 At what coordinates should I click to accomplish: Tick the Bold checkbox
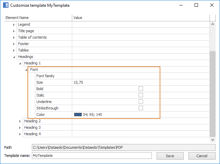click(141, 89)
